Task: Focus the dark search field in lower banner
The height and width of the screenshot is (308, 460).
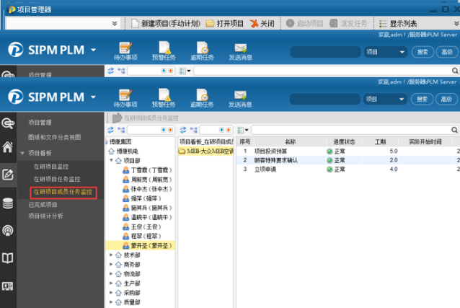Action: pos(324,100)
